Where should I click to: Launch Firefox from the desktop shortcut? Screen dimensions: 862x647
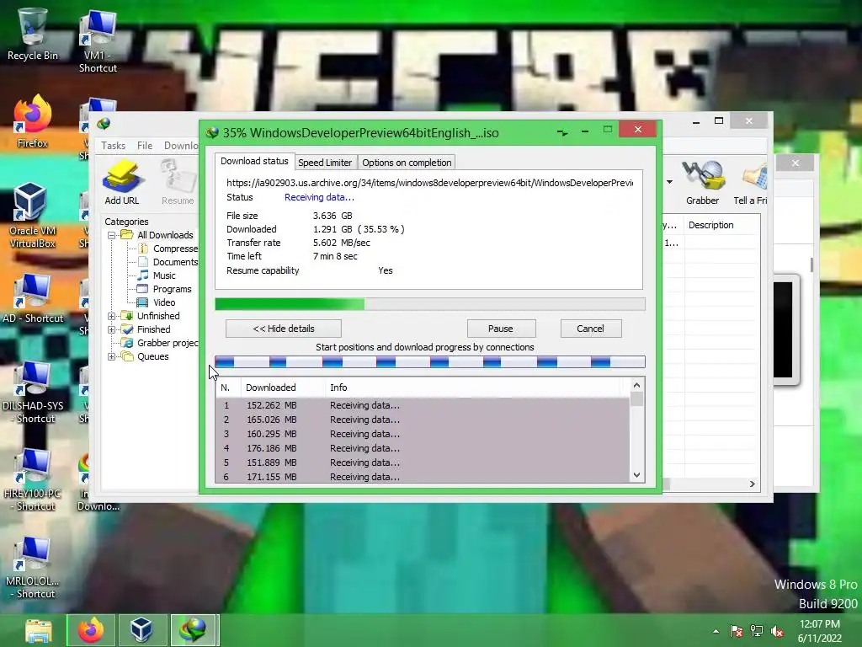pos(33,121)
